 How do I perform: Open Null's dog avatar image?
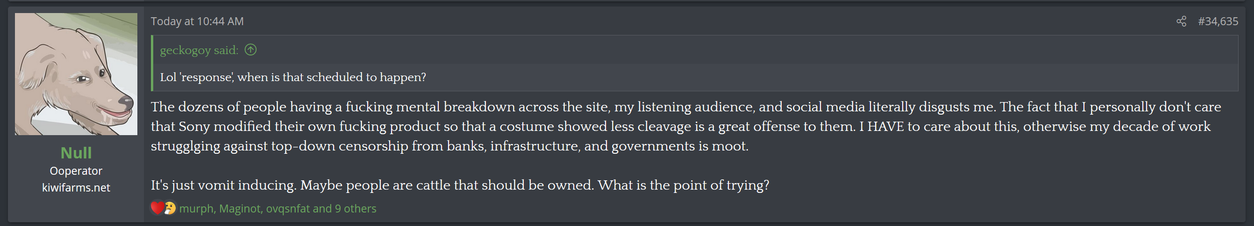(x=76, y=74)
